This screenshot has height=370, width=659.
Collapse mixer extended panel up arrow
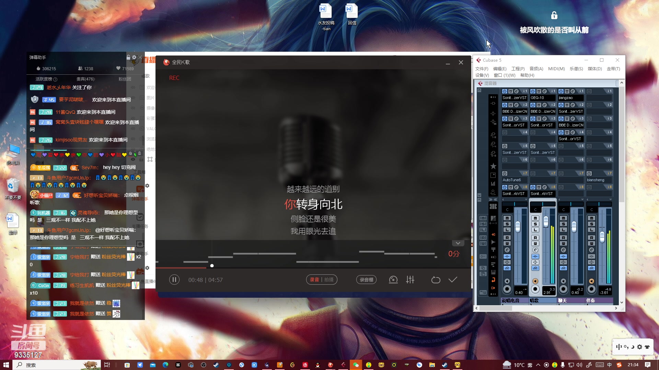(479, 90)
